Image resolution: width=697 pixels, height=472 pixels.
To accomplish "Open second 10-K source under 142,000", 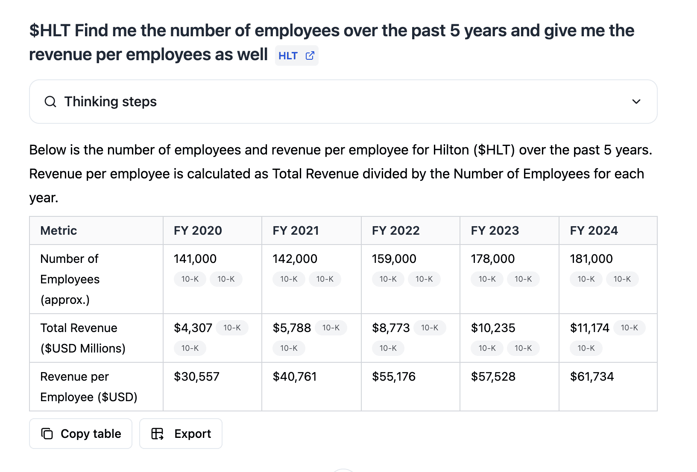I will tap(325, 279).
